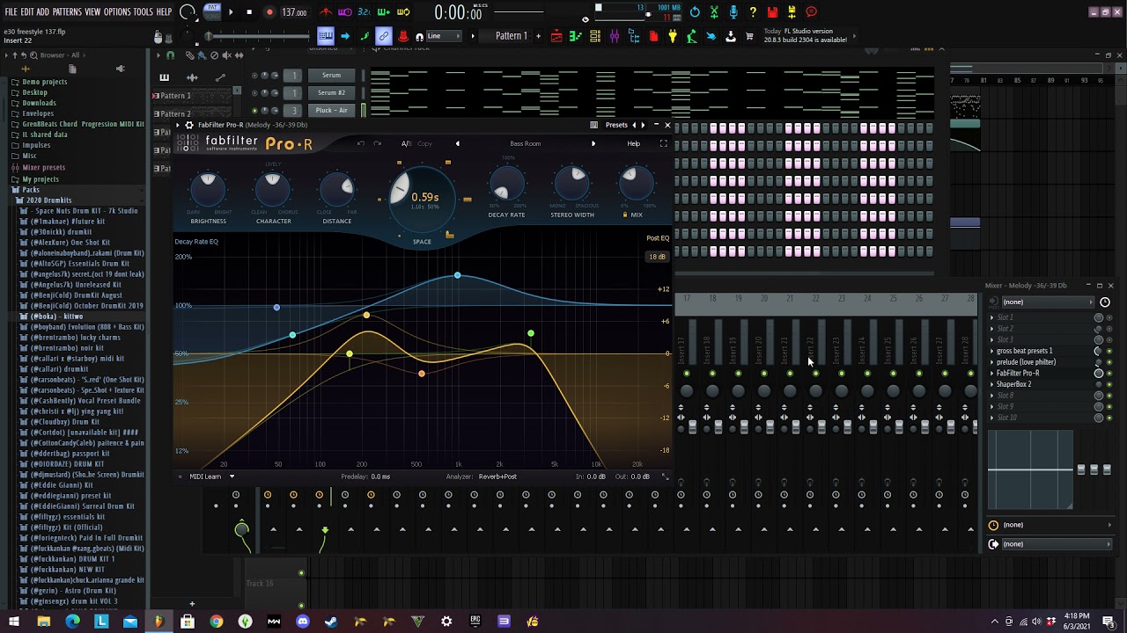Click the 137.000 tempo field
The width and height of the screenshot is (1127, 633).
point(294,12)
